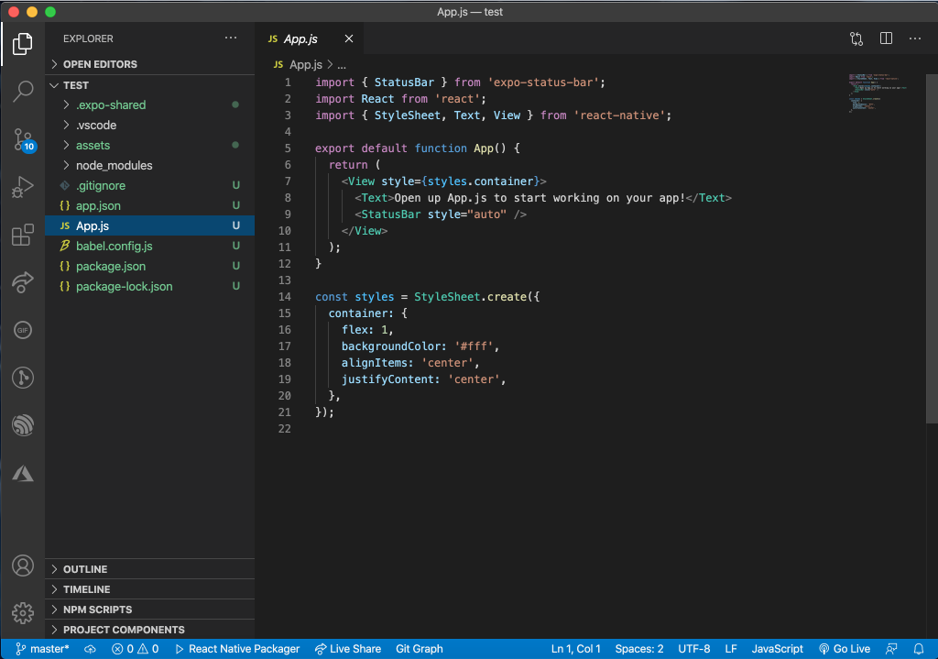This screenshot has width=938, height=659.
Task: Open the Azure view icon
Action: coord(23,474)
